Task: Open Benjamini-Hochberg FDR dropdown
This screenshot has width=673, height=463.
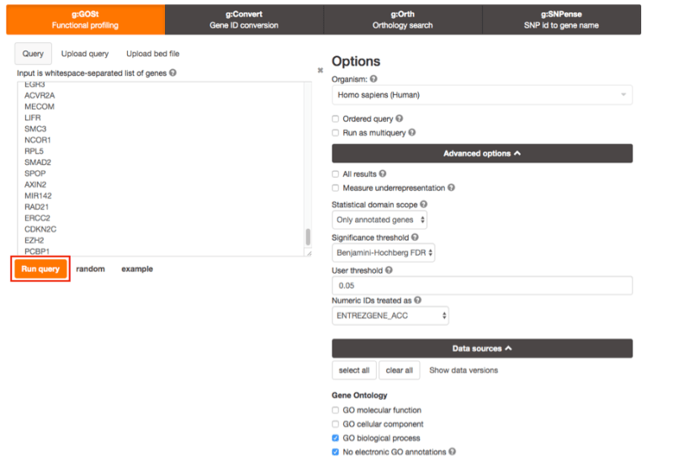Action: pyautogui.click(x=384, y=253)
